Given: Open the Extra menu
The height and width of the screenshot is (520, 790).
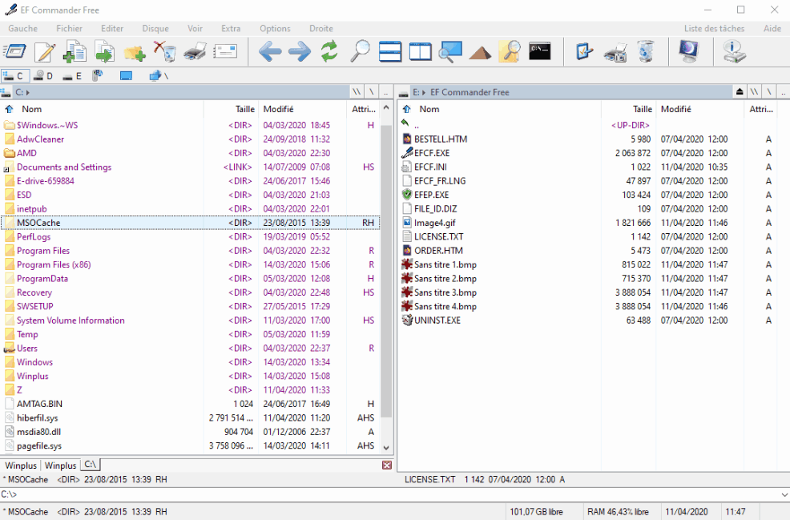Looking at the screenshot, I should coord(231,29).
